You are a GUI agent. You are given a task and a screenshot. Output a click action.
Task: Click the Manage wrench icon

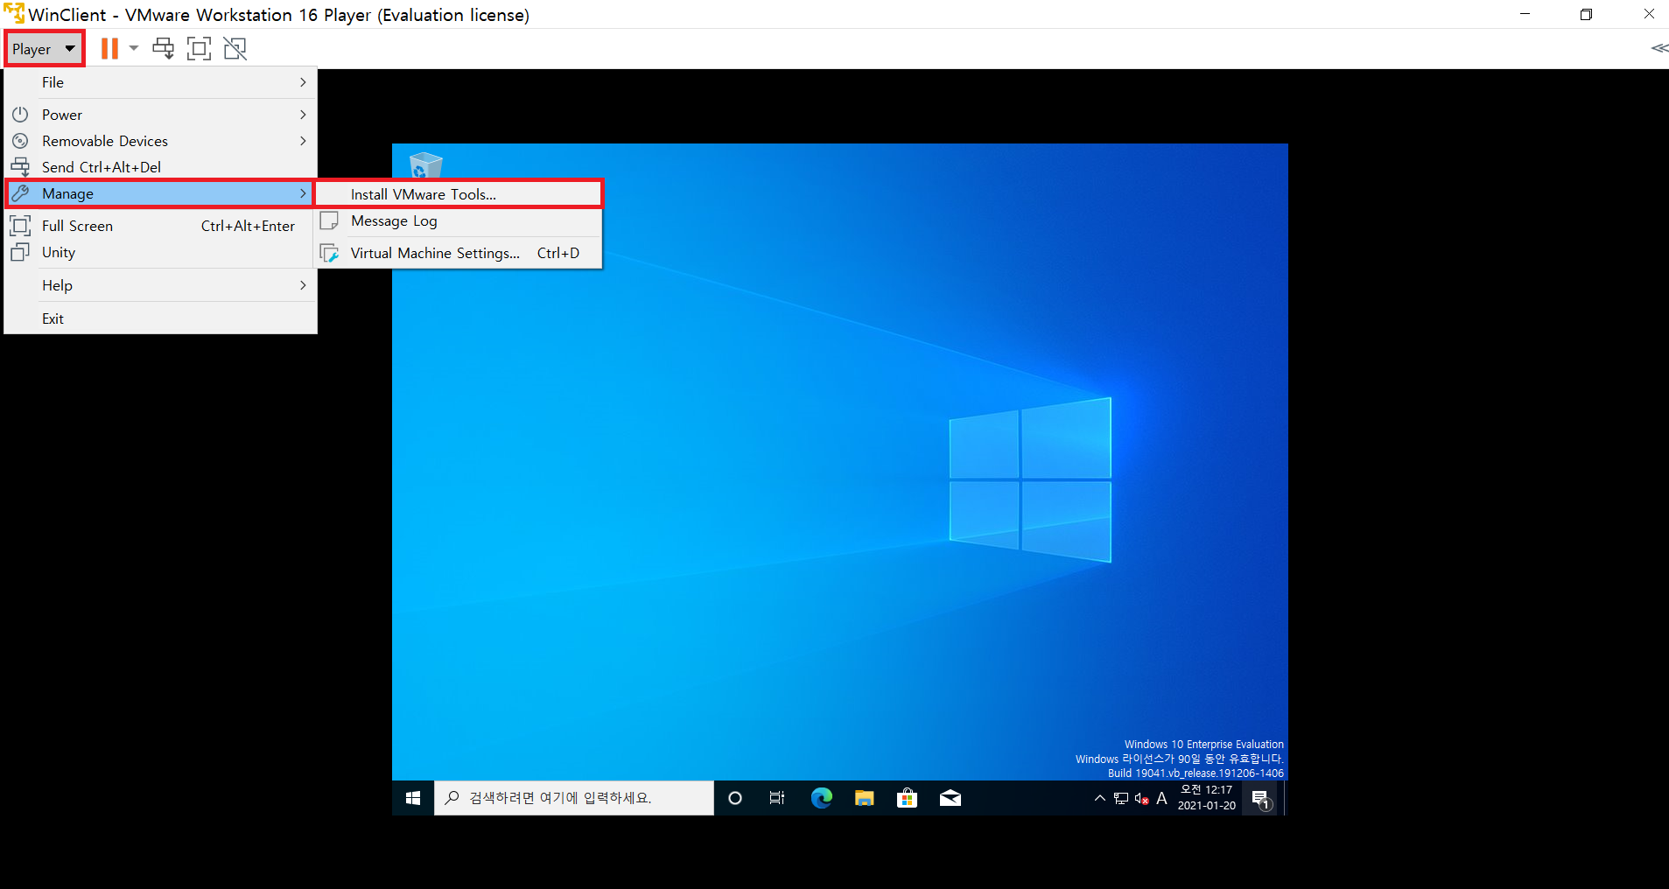point(20,193)
